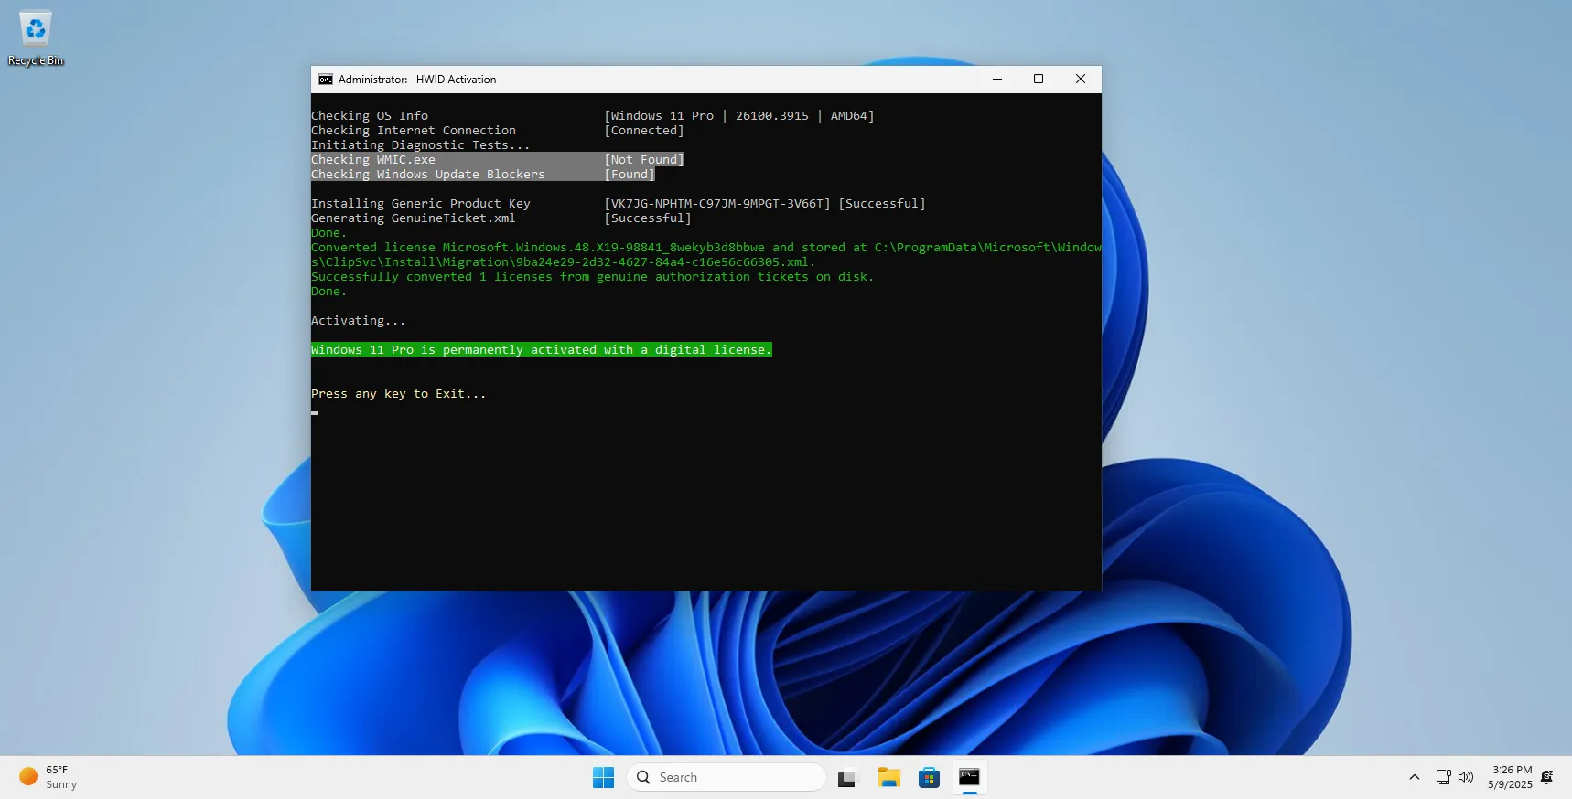
Task: Click the '[Connected]' status text
Action: [x=644, y=131]
